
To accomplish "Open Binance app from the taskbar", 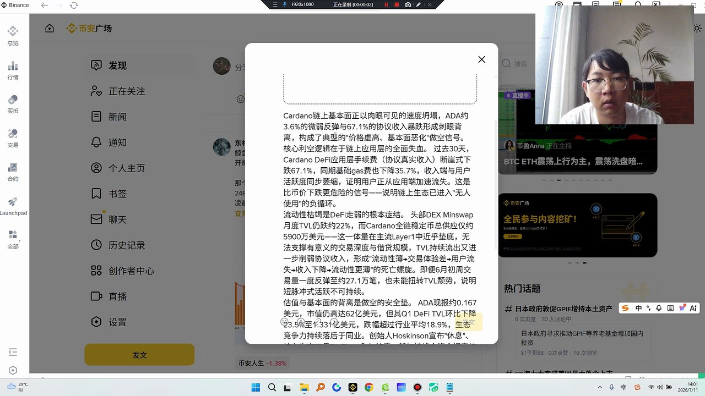I will click(x=352, y=388).
